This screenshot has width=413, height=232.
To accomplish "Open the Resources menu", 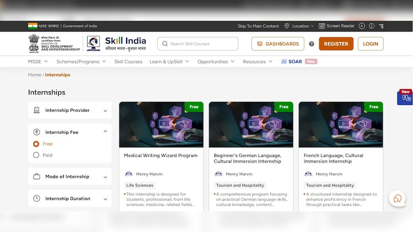I will [258, 61].
